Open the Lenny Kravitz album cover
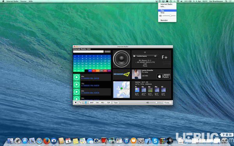The height and width of the screenshot is (146, 234). (136, 74)
